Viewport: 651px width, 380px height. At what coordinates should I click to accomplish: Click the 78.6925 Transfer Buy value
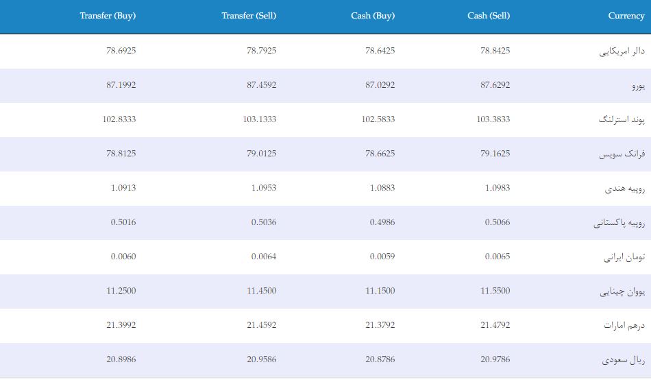coord(121,51)
